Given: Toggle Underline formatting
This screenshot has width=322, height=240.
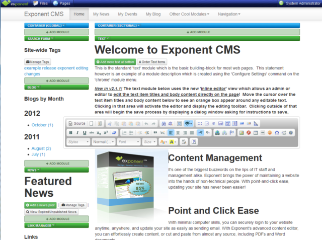Looking at the screenshot, I should click(x=85, y=133).
